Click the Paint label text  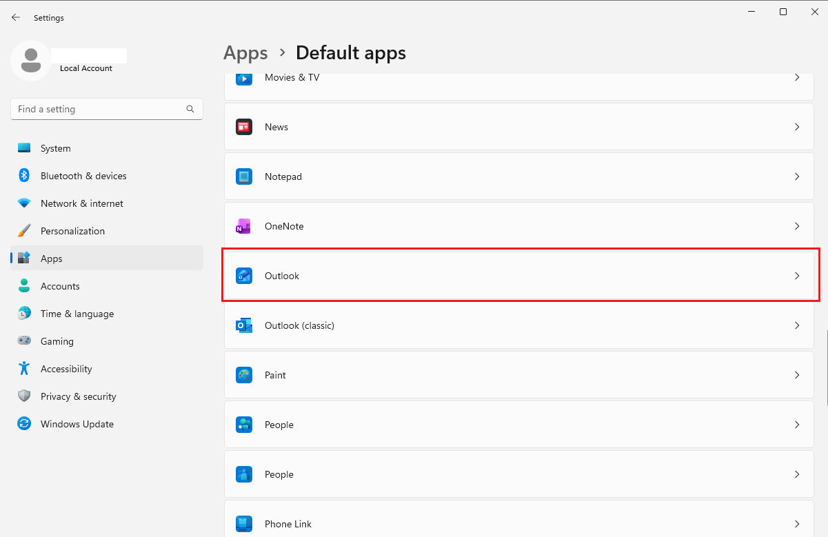(275, 375)
